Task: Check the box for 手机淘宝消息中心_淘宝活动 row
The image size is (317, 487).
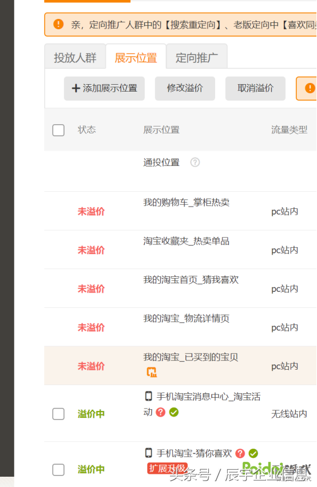Action: coord(58,414)
